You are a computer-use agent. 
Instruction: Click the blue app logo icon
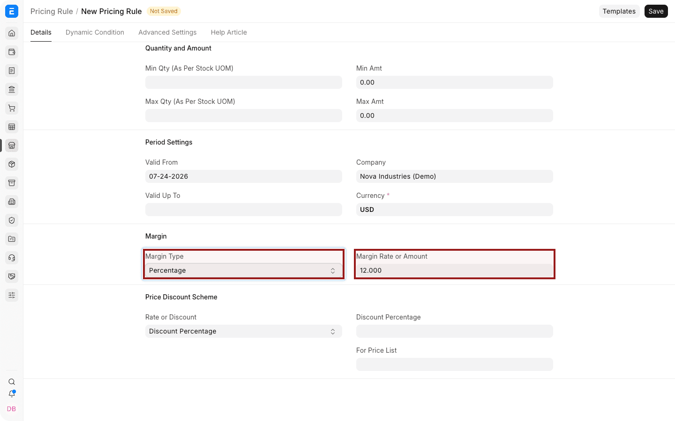point(12,11)
